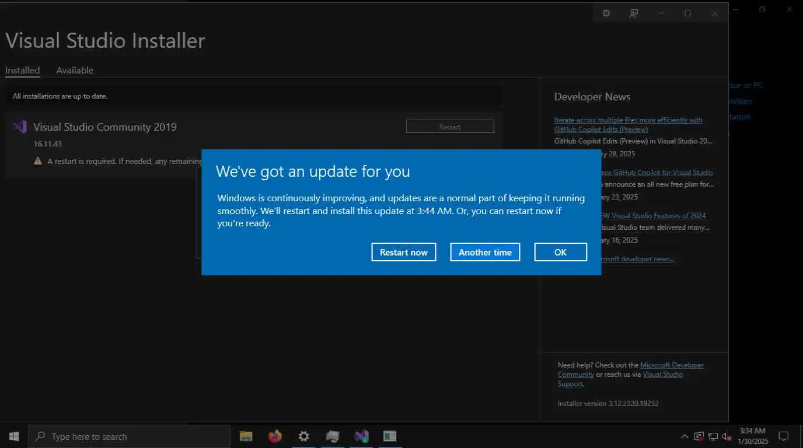Open the Windows Start menu

pyautogui.click(x=14, y=436)
